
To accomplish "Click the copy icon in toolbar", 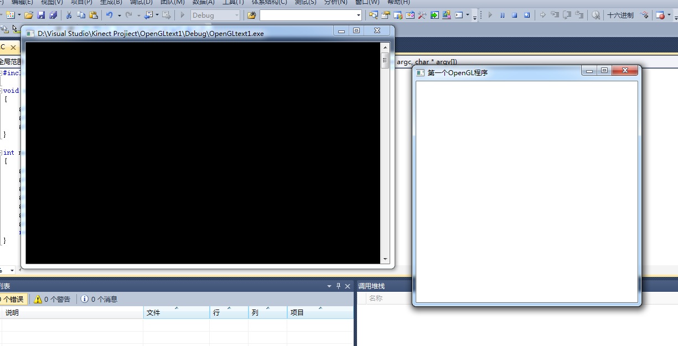I will 81,15.
